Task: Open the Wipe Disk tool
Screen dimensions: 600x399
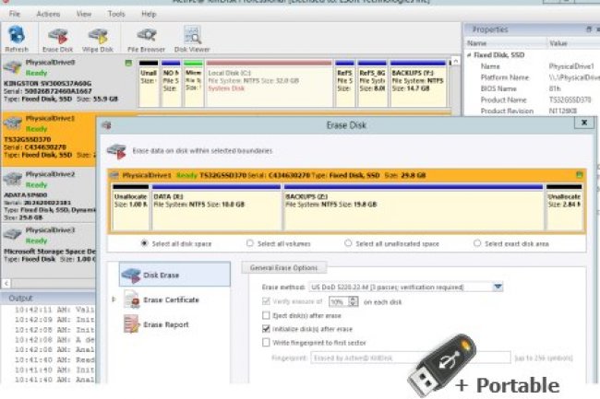Action: click(x=98, y=39)
